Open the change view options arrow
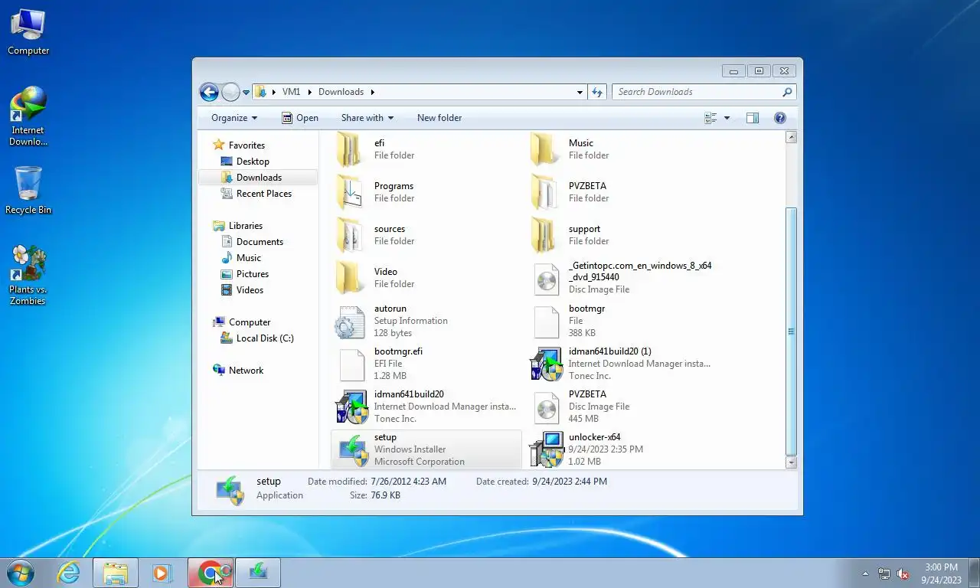 point(727,118)
